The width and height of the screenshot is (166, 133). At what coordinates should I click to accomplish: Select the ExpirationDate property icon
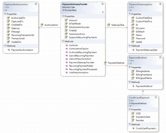133,117
